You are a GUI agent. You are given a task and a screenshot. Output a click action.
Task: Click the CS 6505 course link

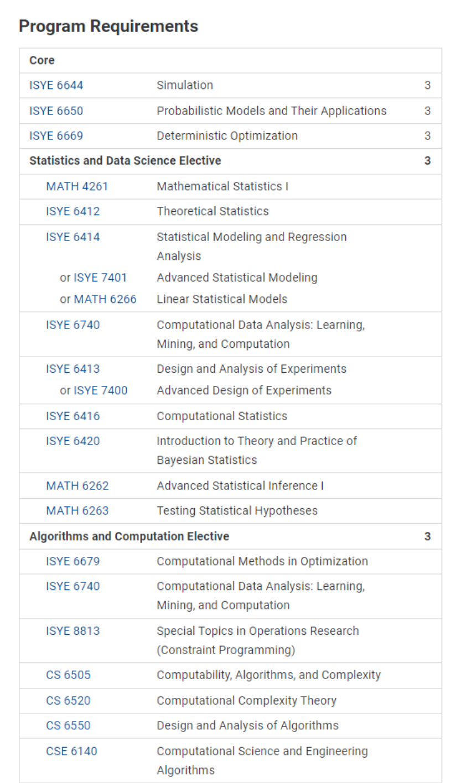click(68, 675)
